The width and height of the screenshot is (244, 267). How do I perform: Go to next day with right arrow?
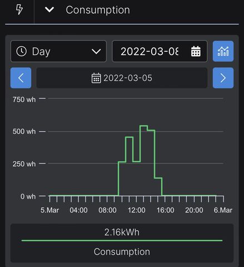pos(223,78)
